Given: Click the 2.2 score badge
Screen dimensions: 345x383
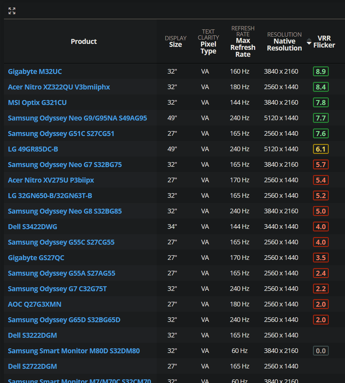Looking at the screenshot, I should 321,289.
